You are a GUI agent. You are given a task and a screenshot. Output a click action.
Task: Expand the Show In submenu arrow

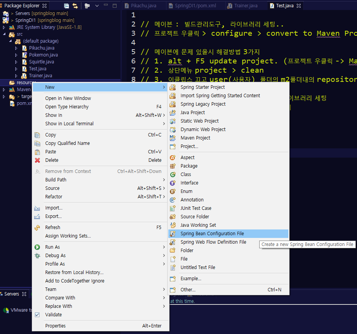tap(164, 115)
